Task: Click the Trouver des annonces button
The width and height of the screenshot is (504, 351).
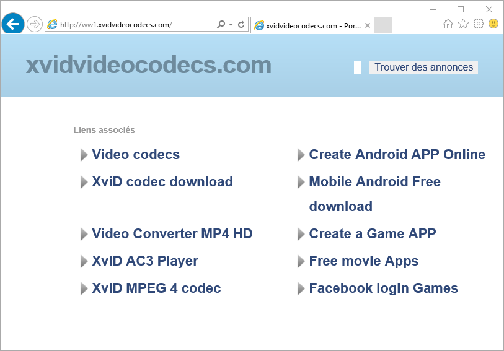Action: (423, 67)
